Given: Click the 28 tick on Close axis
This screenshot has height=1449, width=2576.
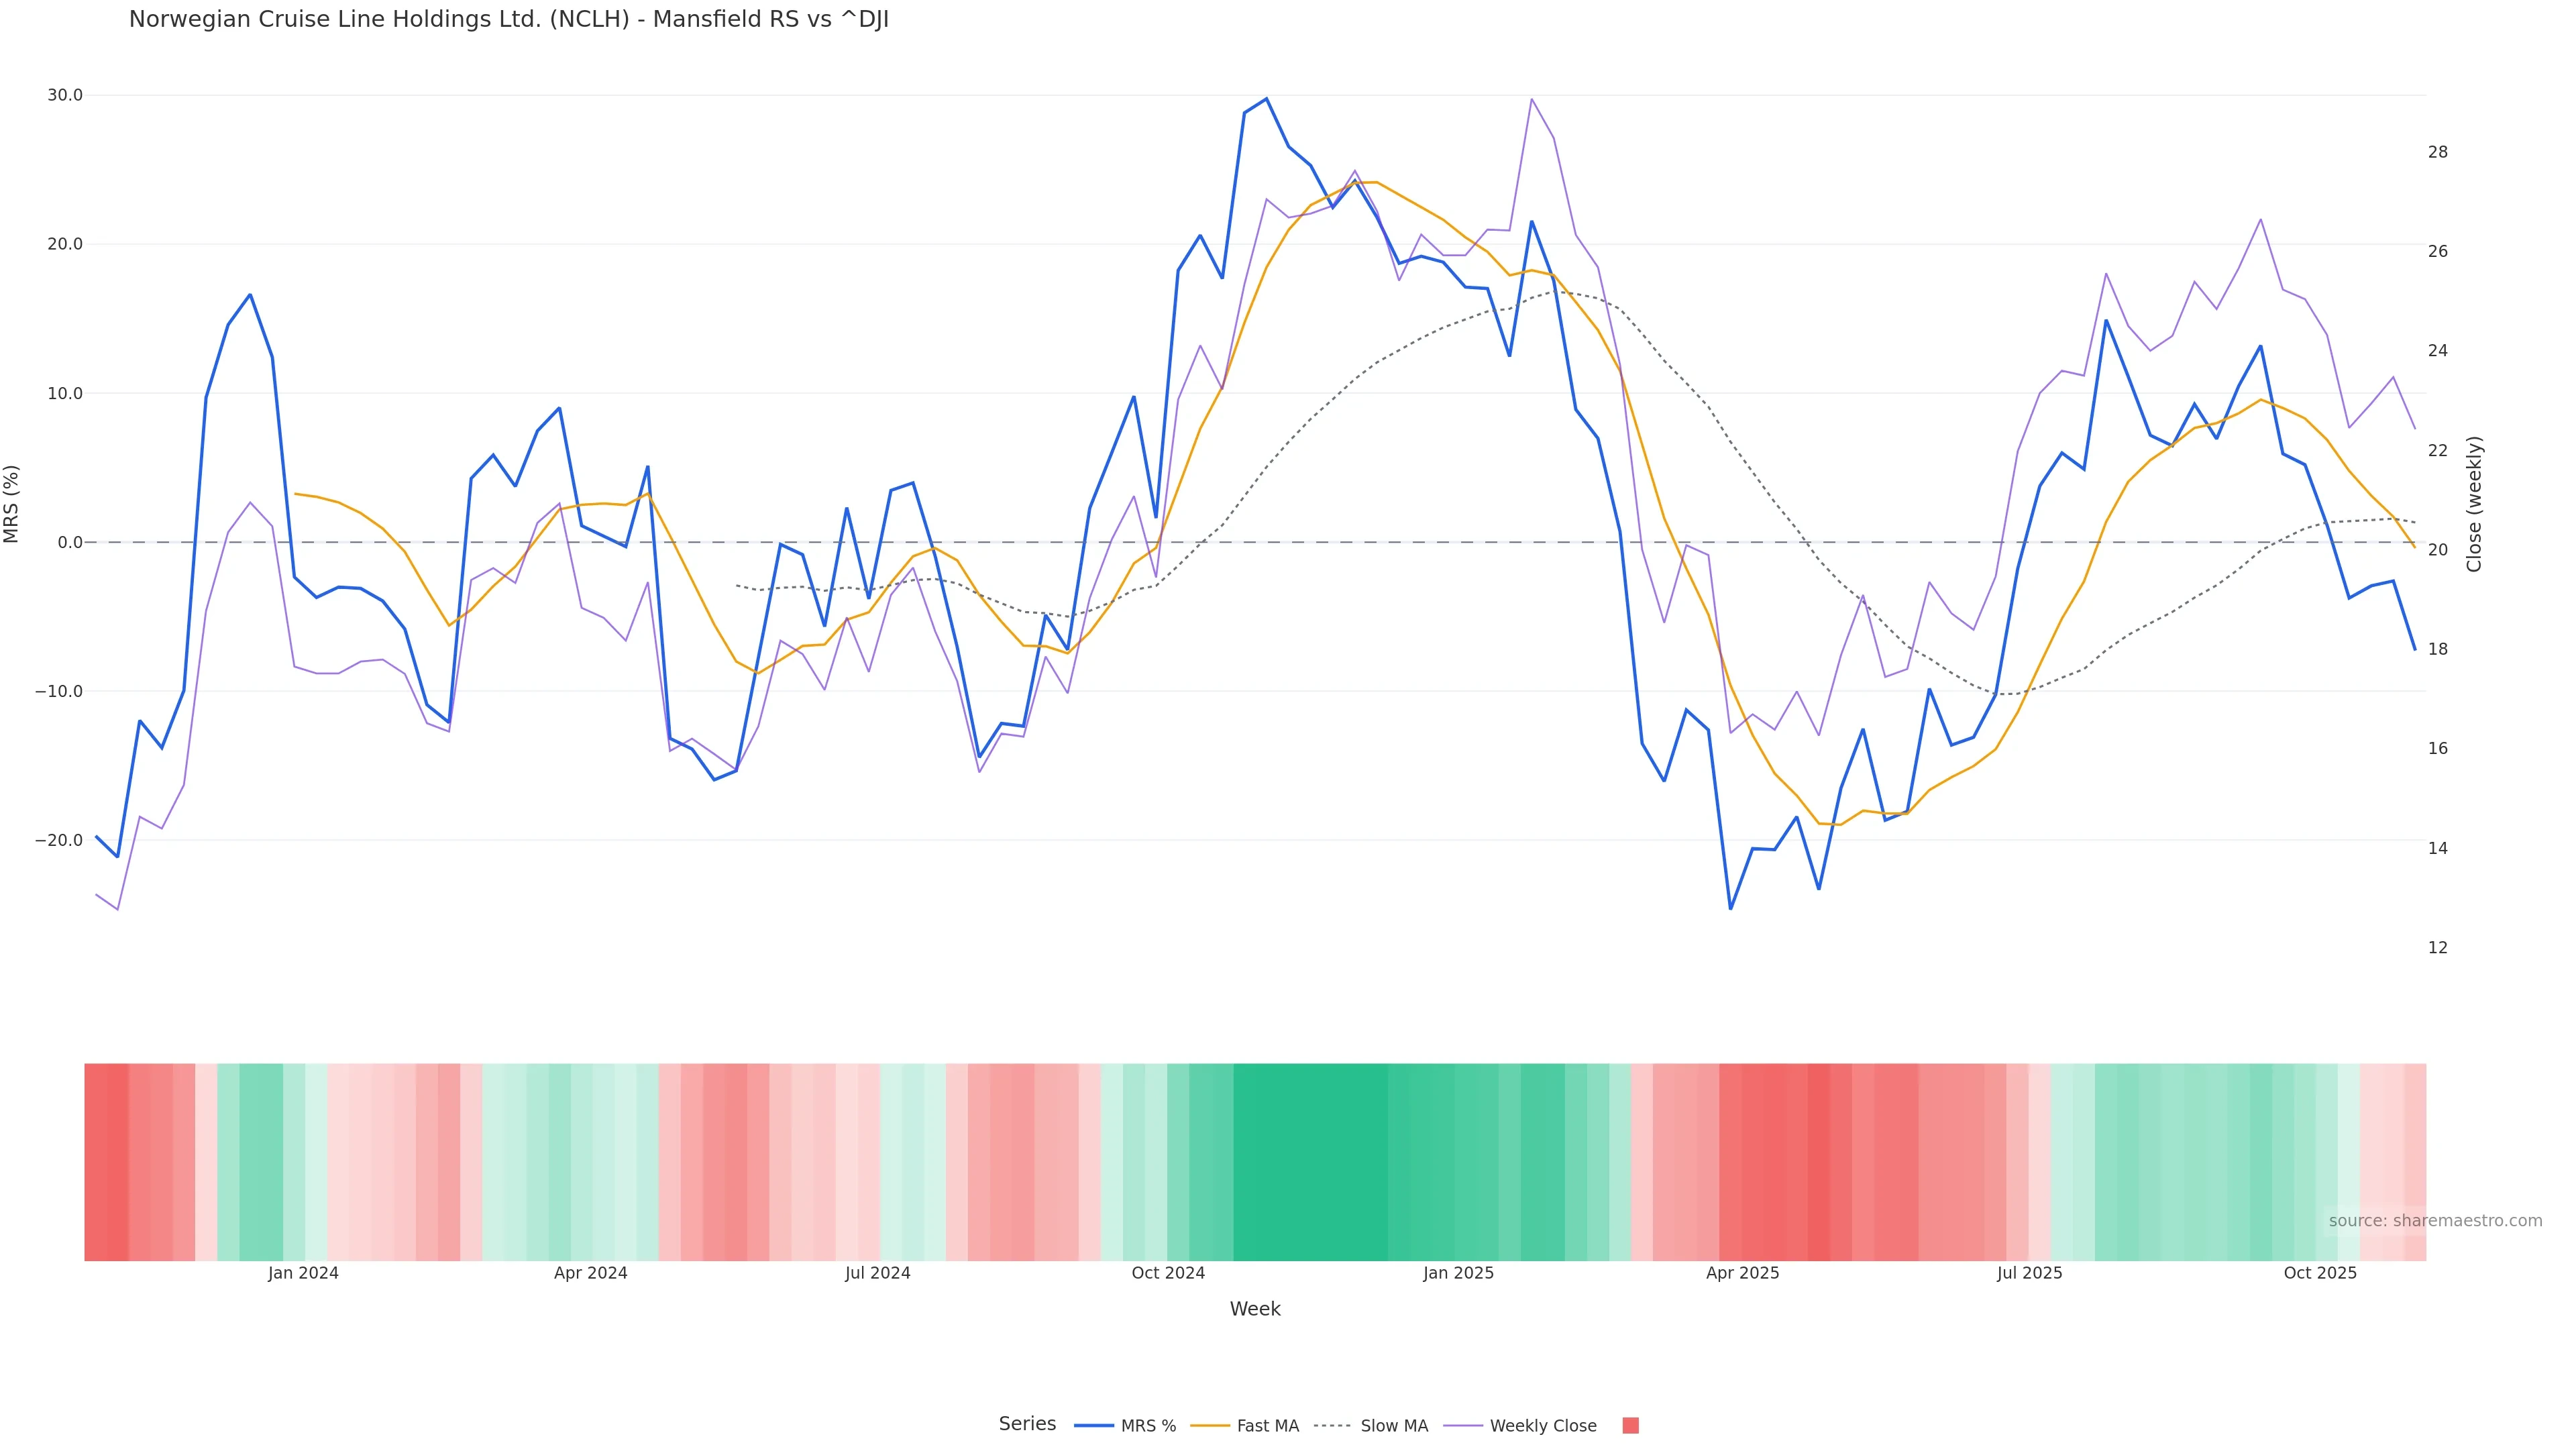Looking at the screenshot, I should (x=2438, y=152).
